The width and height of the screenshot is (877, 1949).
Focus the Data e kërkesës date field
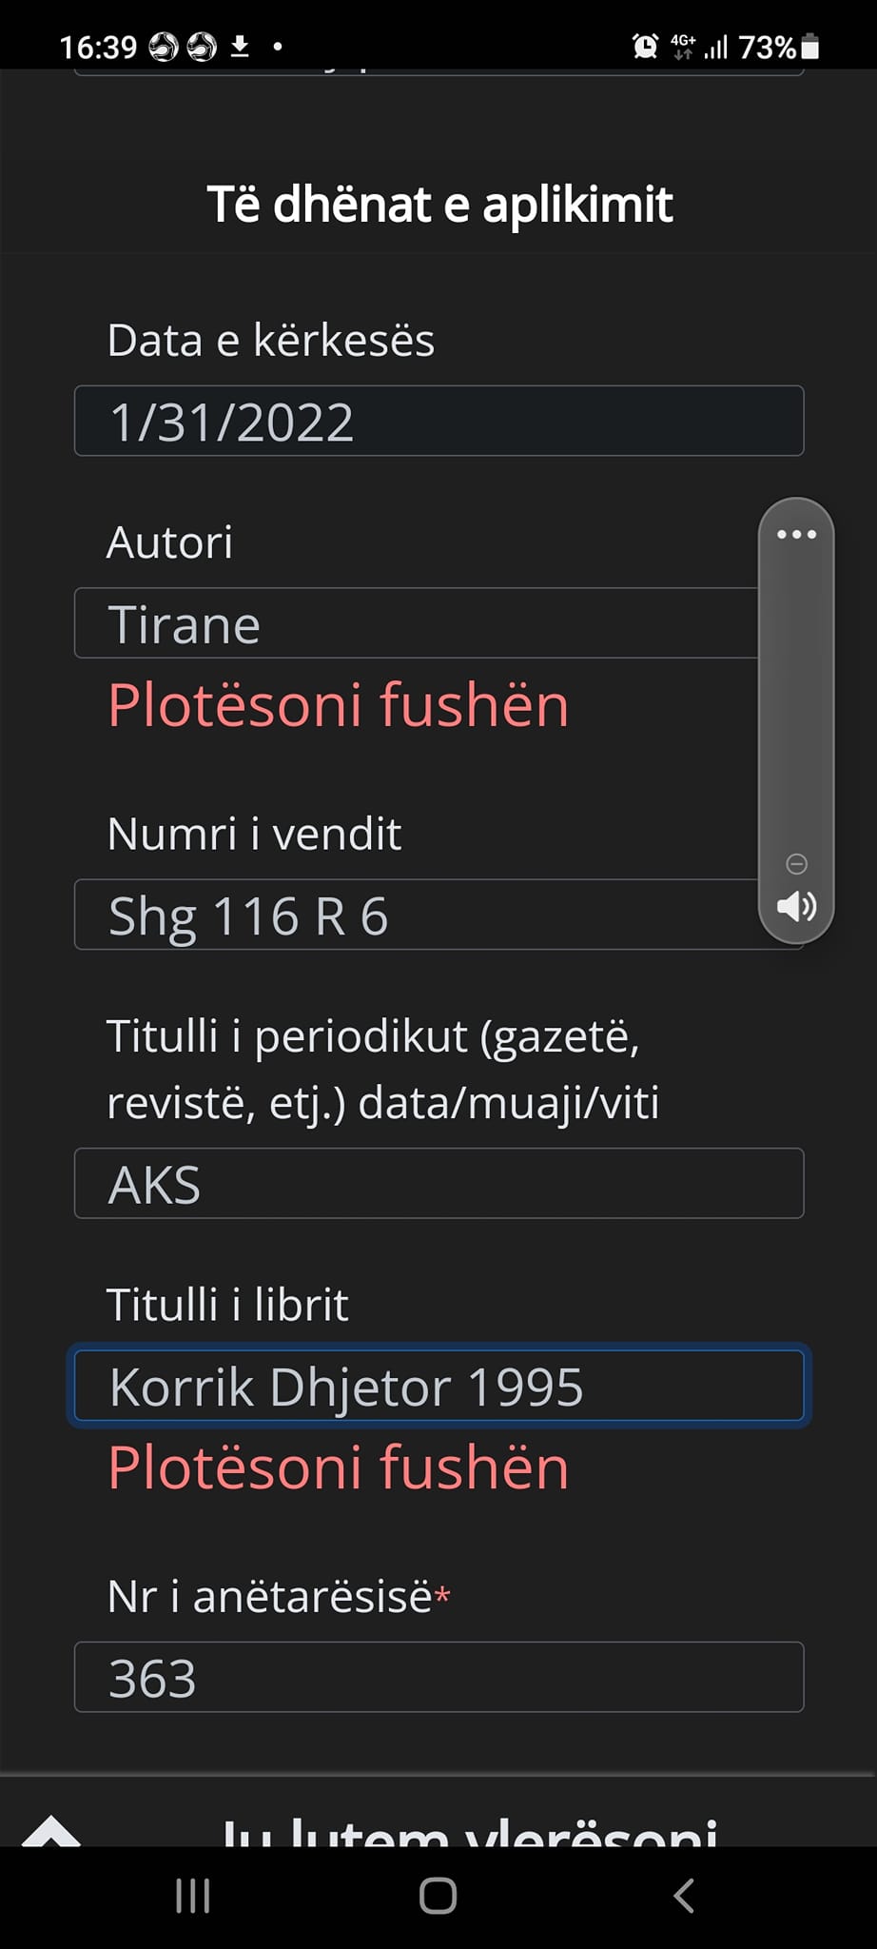438,421
